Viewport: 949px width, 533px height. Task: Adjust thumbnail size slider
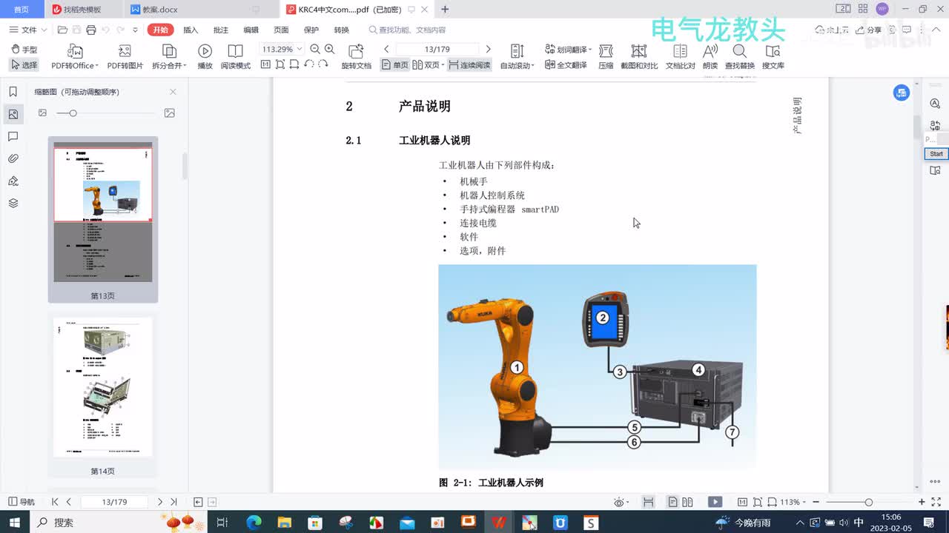click(73, 113)
